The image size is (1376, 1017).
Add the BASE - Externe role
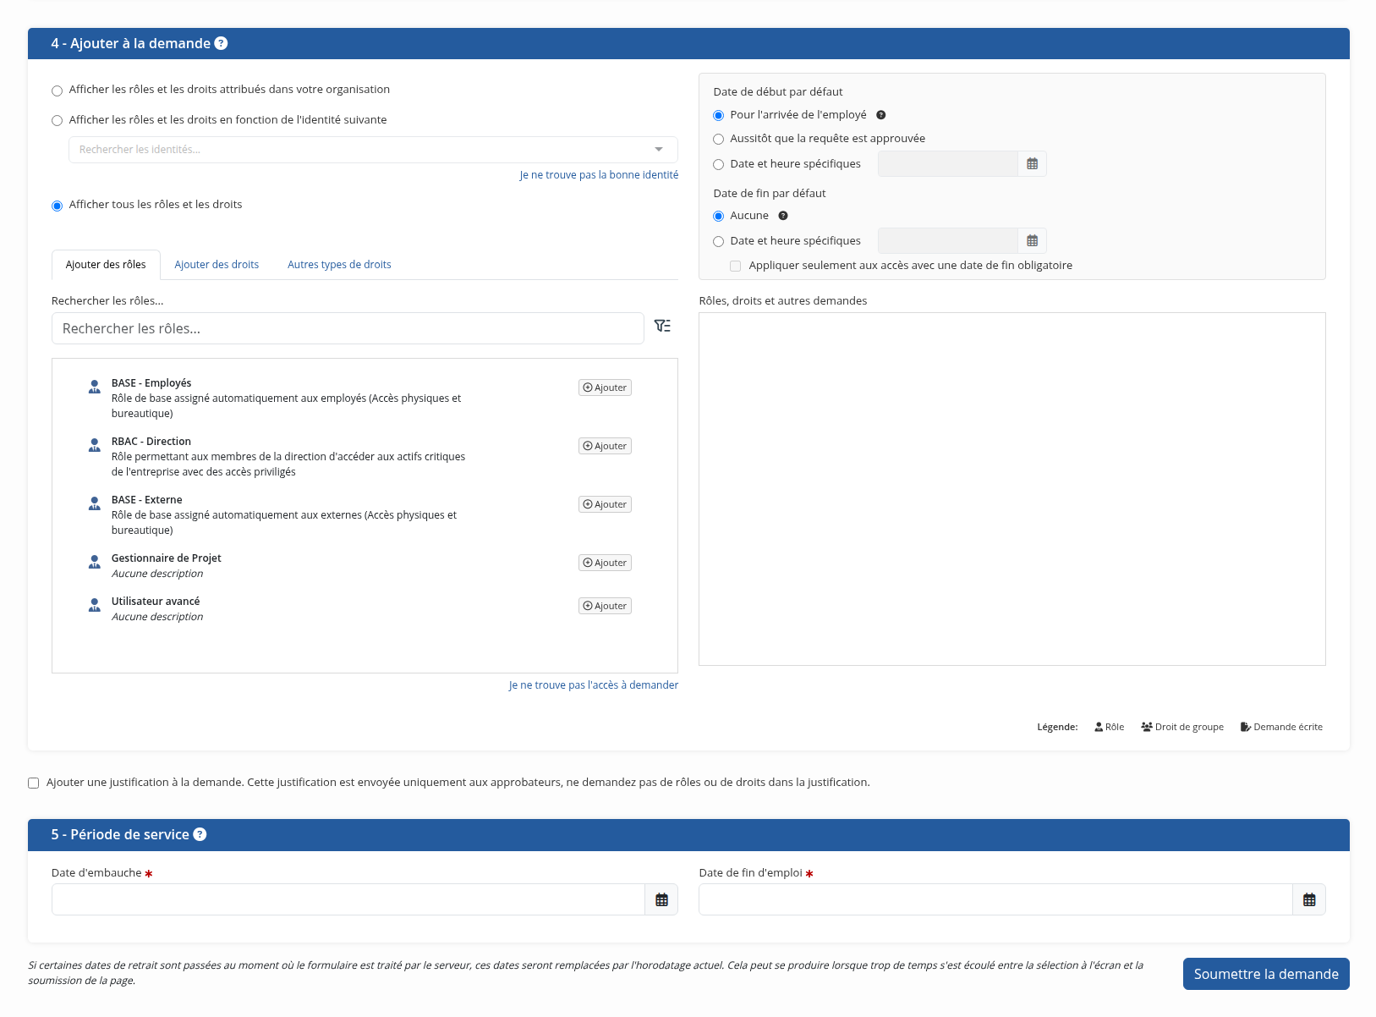(605, 504)
